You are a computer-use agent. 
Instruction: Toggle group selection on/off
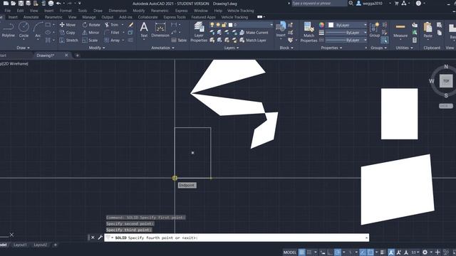point(384,40)
